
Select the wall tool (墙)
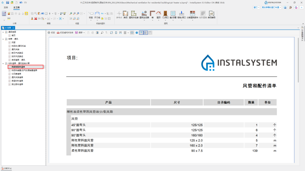[x=152, y=14]
